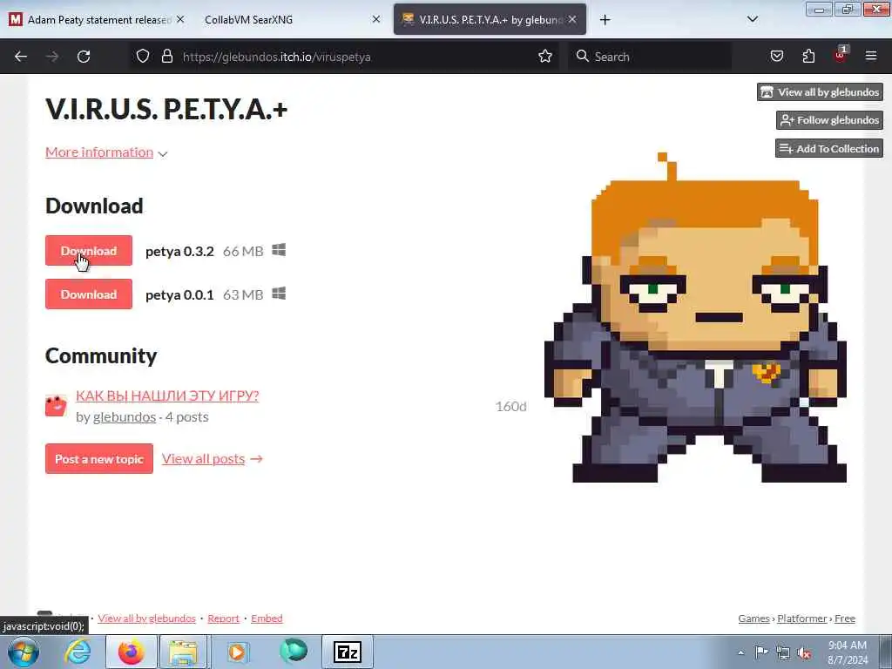
Task: Close the V.I.R.U.S. P.E.T.Y.A.+ tab
Action: click(572, 19)
